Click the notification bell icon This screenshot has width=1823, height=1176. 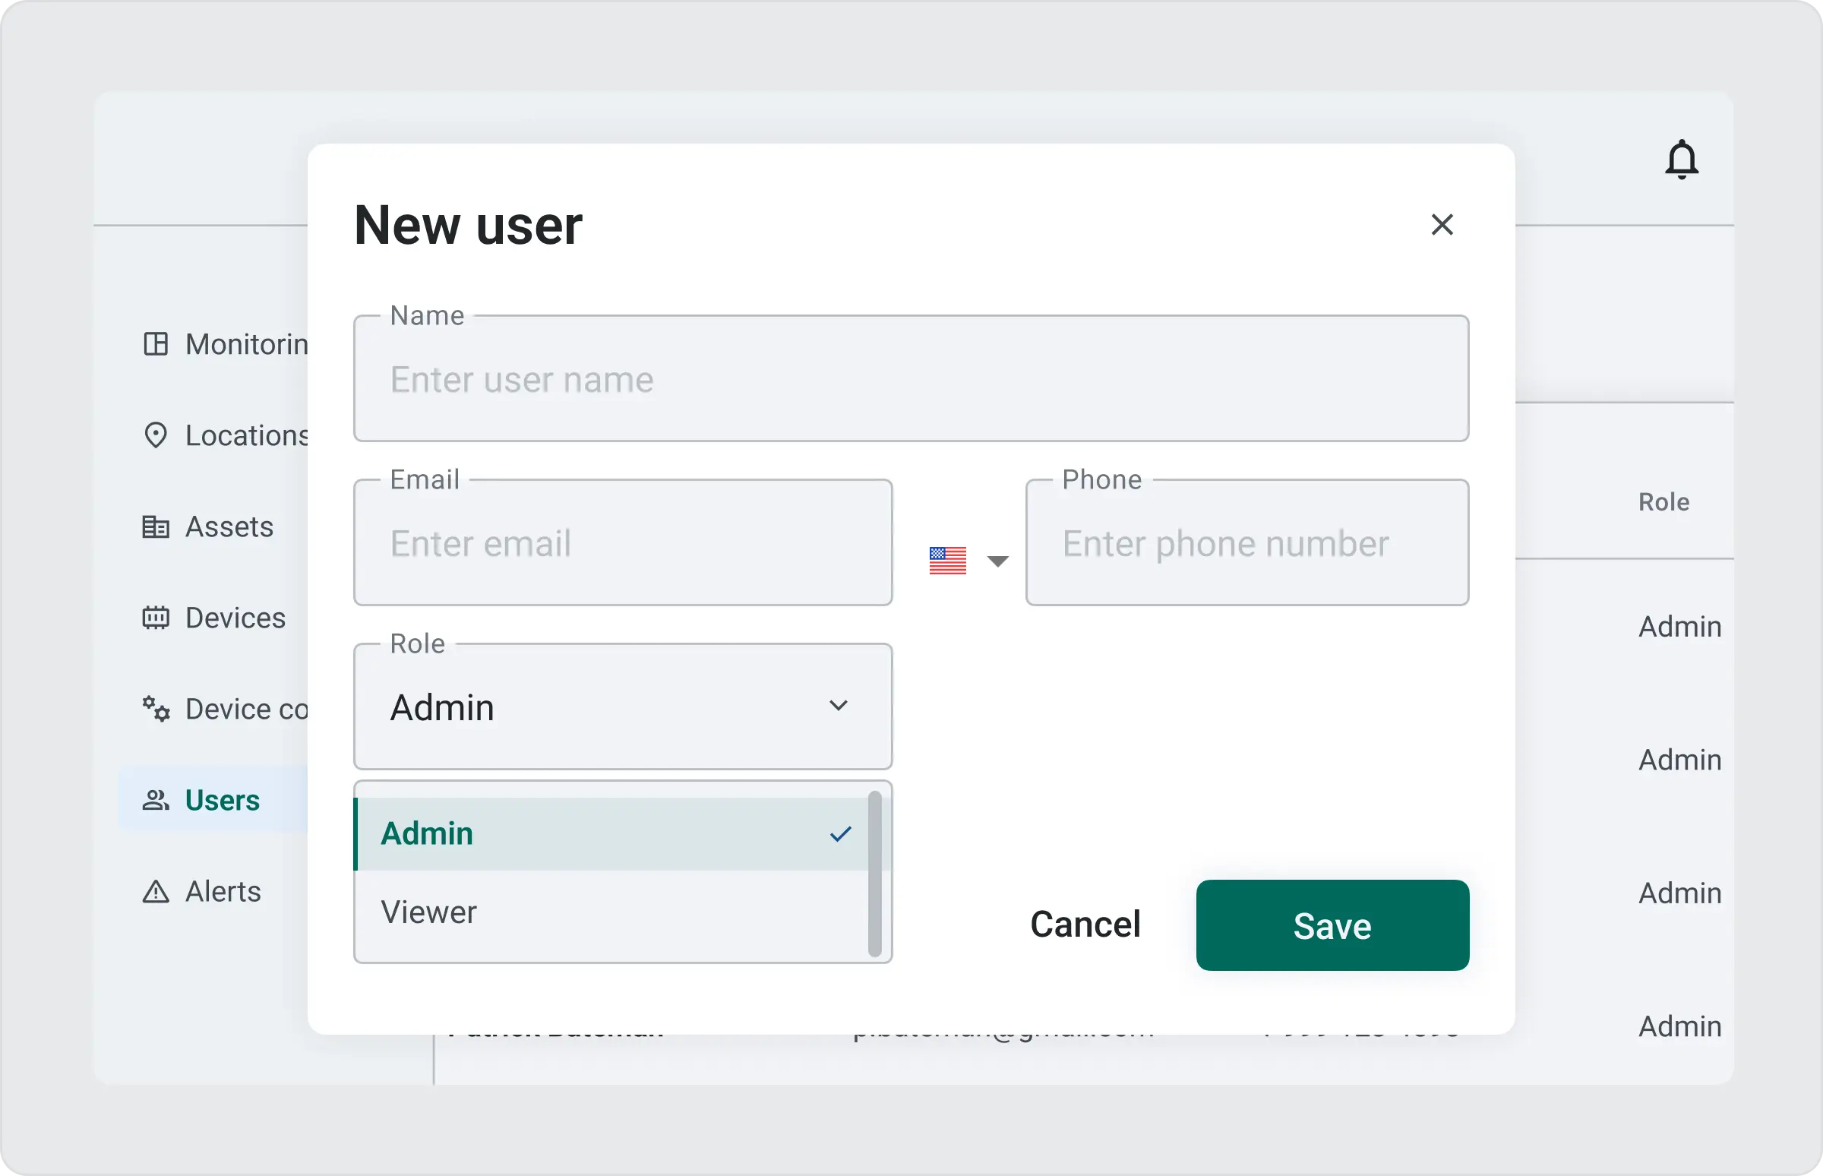click(x=1681, y=160)
